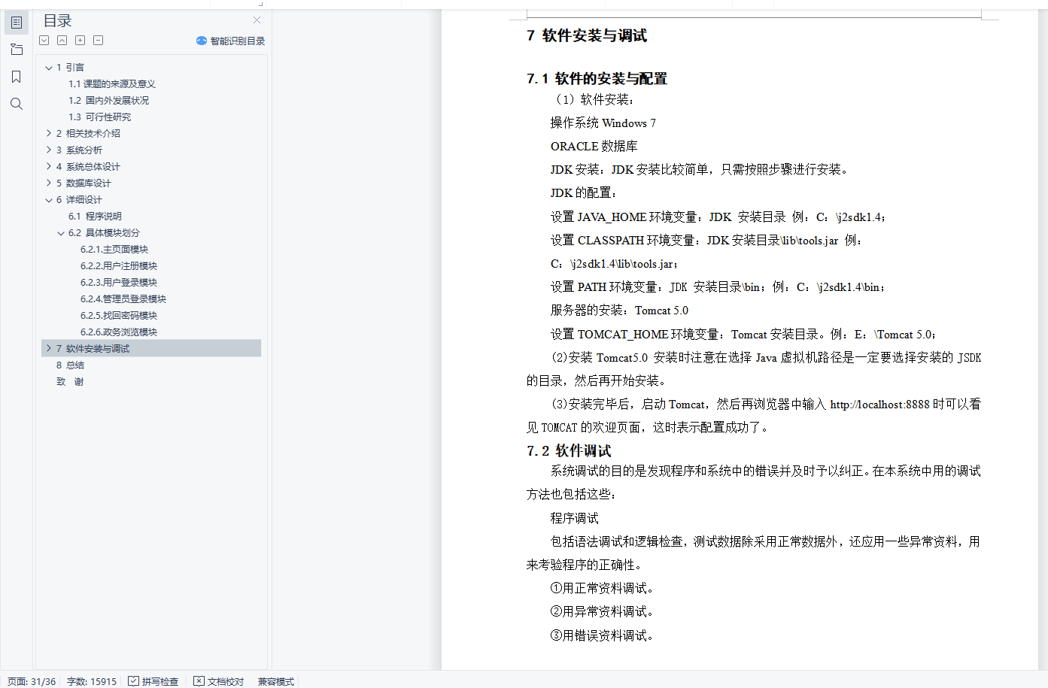Select 6.1 程序说明 outline entry
1048x688 pixels.
(95, 217)
